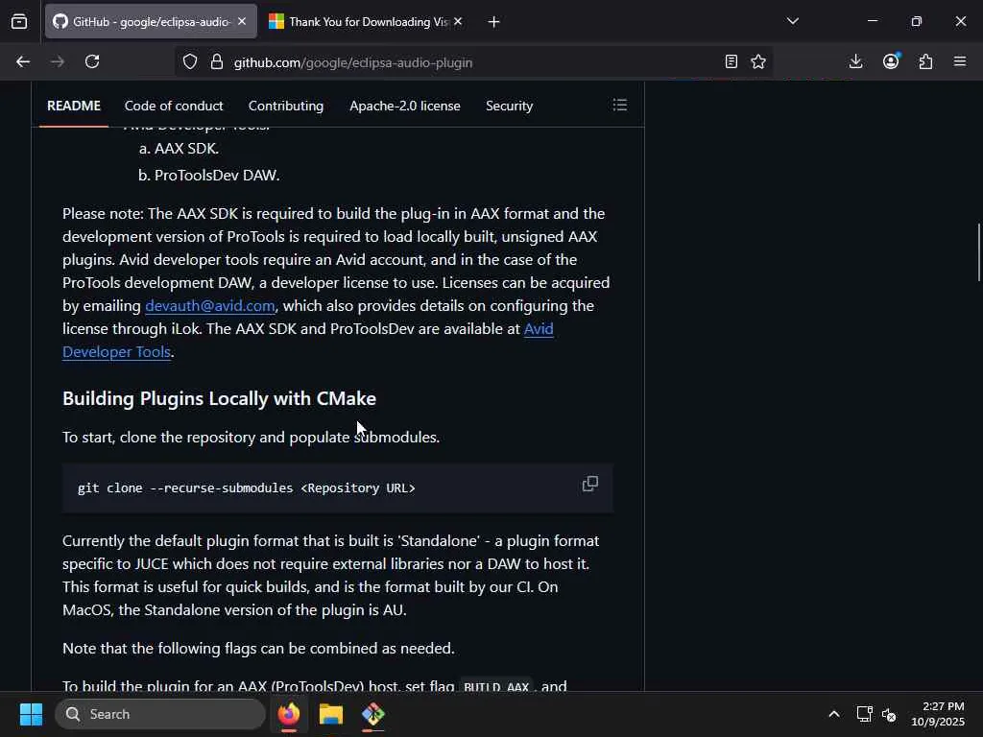The width and height of the screenshot is (983, 737).
Task: Open network status tray icon
Action: pyautogui.click(x=864, y=714)
